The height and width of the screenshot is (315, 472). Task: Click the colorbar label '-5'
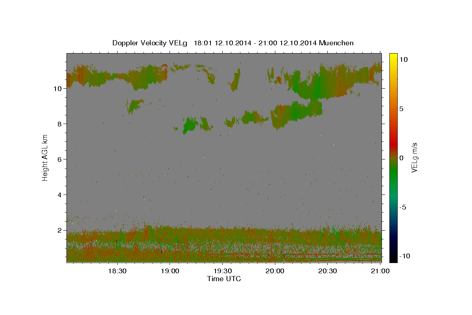tap(403, 207)
